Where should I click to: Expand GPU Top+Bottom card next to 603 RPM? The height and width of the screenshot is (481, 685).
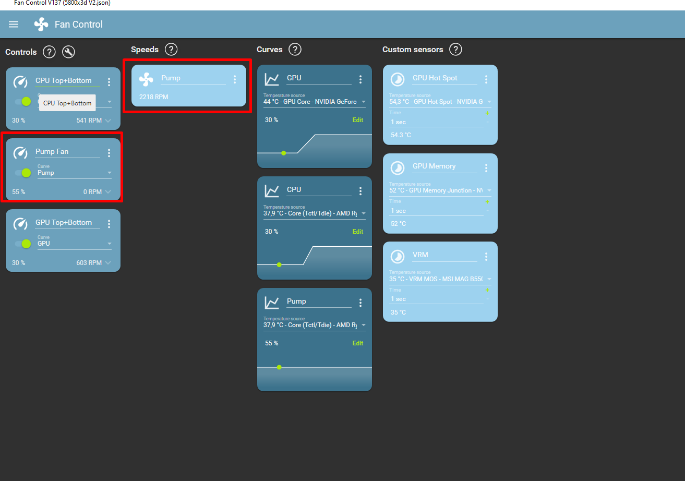pyautogui.click(x=108, y=262)
